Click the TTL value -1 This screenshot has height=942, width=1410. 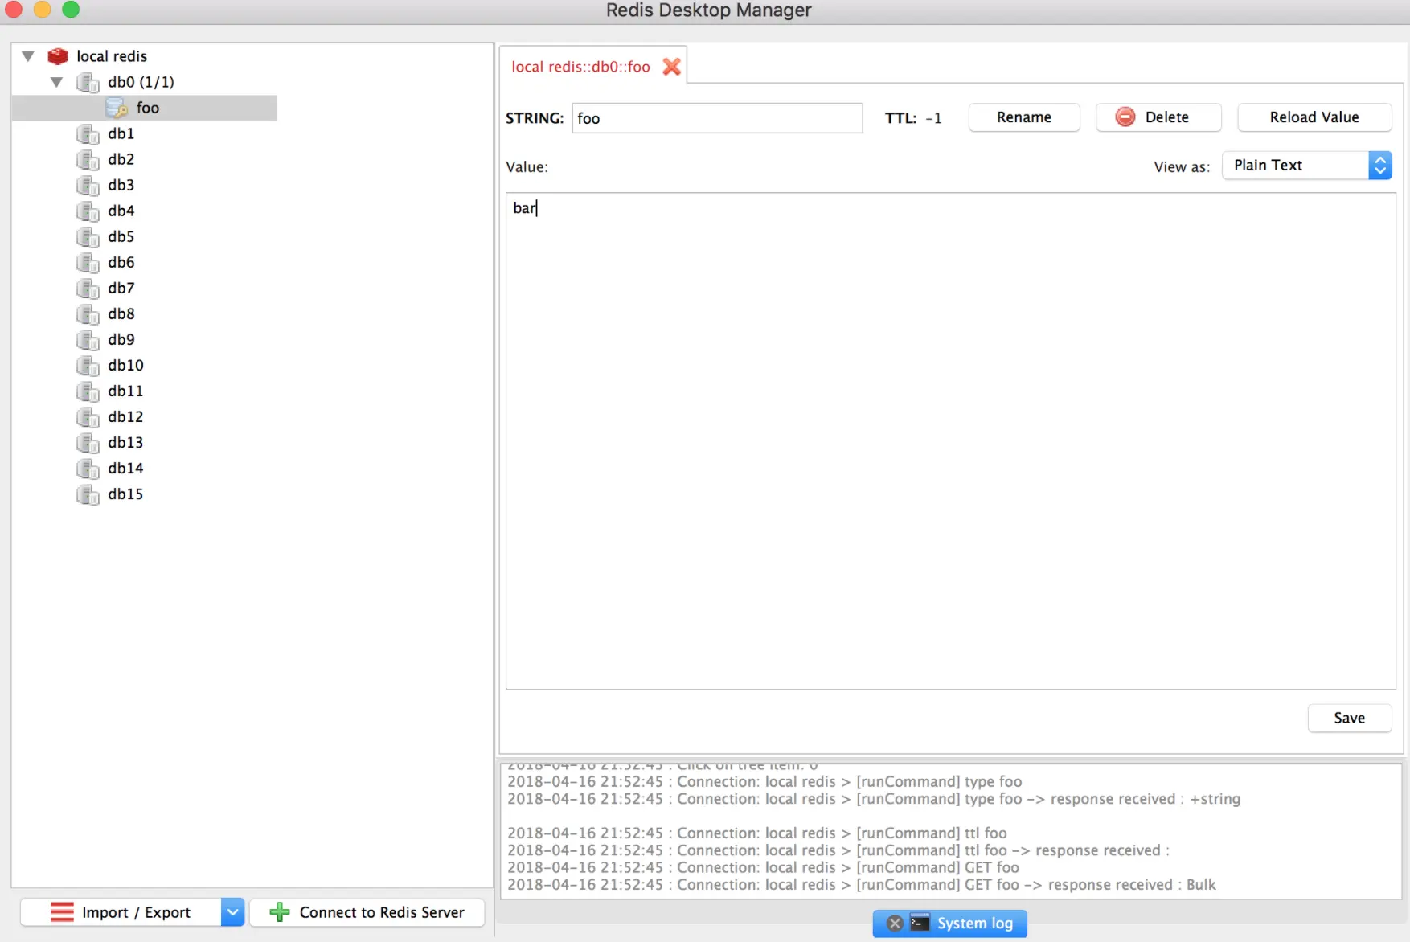click(x=933, y=118)
